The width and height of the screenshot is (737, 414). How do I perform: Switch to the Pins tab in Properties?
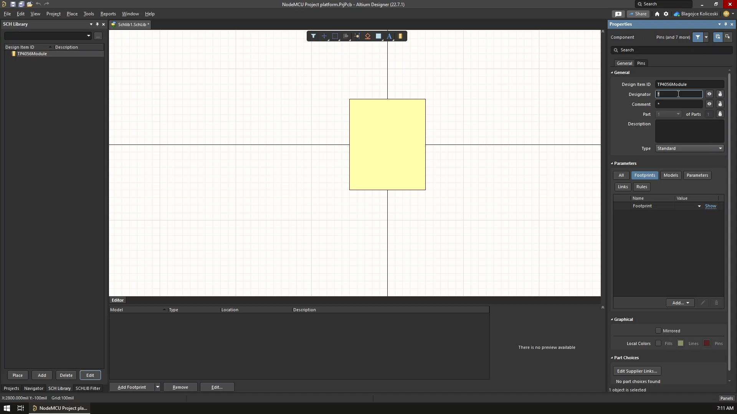tap(640, 63)
